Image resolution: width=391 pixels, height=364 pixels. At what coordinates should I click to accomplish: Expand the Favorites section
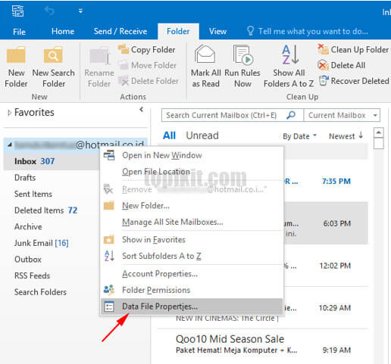click(x=9, y=113)
